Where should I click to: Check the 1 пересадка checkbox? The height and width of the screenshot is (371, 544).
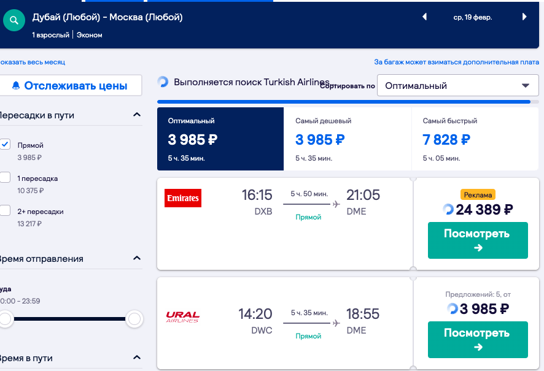point(5,177)
